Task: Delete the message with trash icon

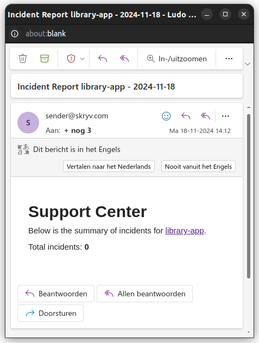Action: click(23, 59)
